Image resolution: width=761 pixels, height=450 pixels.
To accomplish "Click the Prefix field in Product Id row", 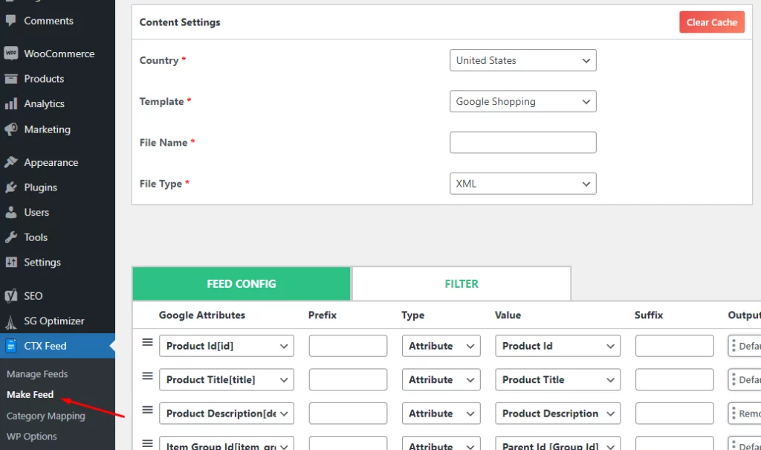I will 348,346.
